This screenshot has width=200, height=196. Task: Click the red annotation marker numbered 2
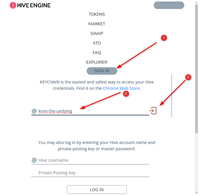(126, 94)
